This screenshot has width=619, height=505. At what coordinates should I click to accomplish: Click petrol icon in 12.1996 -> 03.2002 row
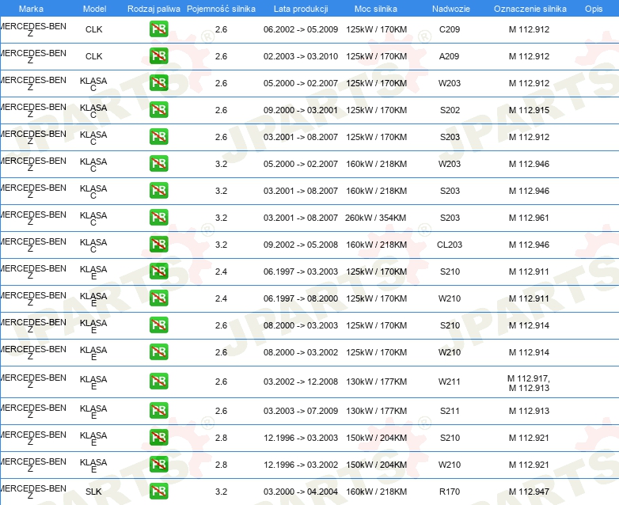(x=158, y=465)
